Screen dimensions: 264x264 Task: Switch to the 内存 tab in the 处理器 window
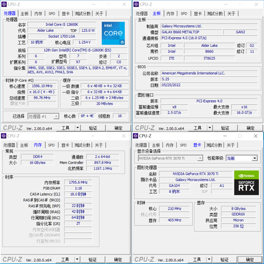38,14
